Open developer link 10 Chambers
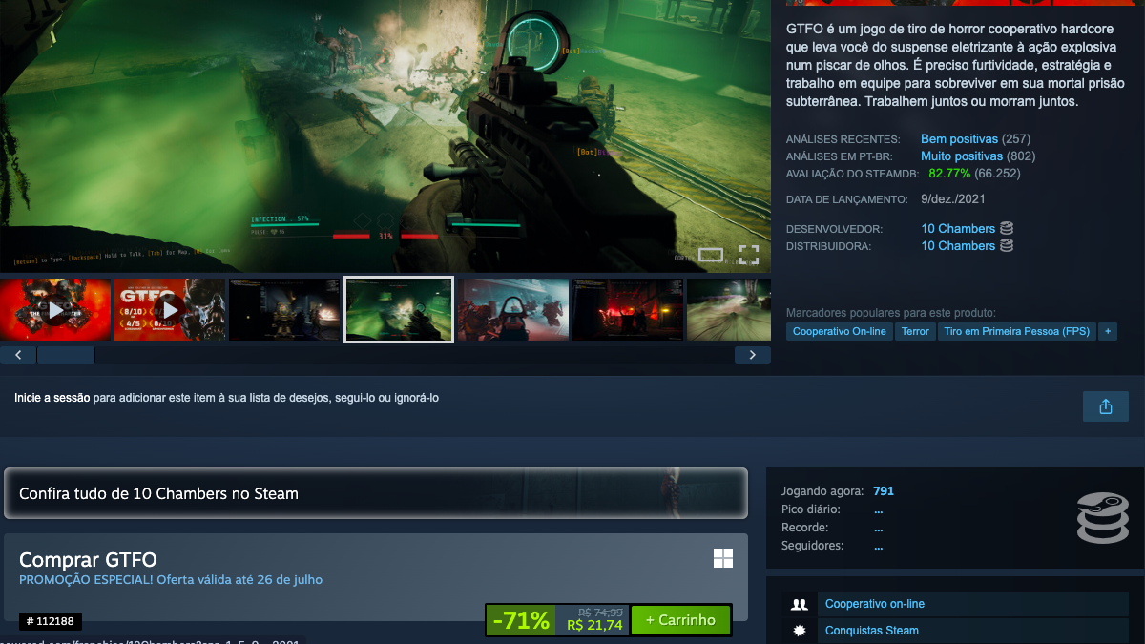Viewport: 1145px width, 644px height. 958,229
